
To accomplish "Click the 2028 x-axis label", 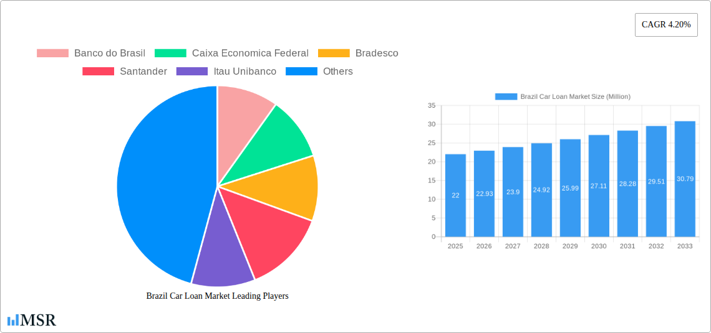I will [x=541, y=246].
